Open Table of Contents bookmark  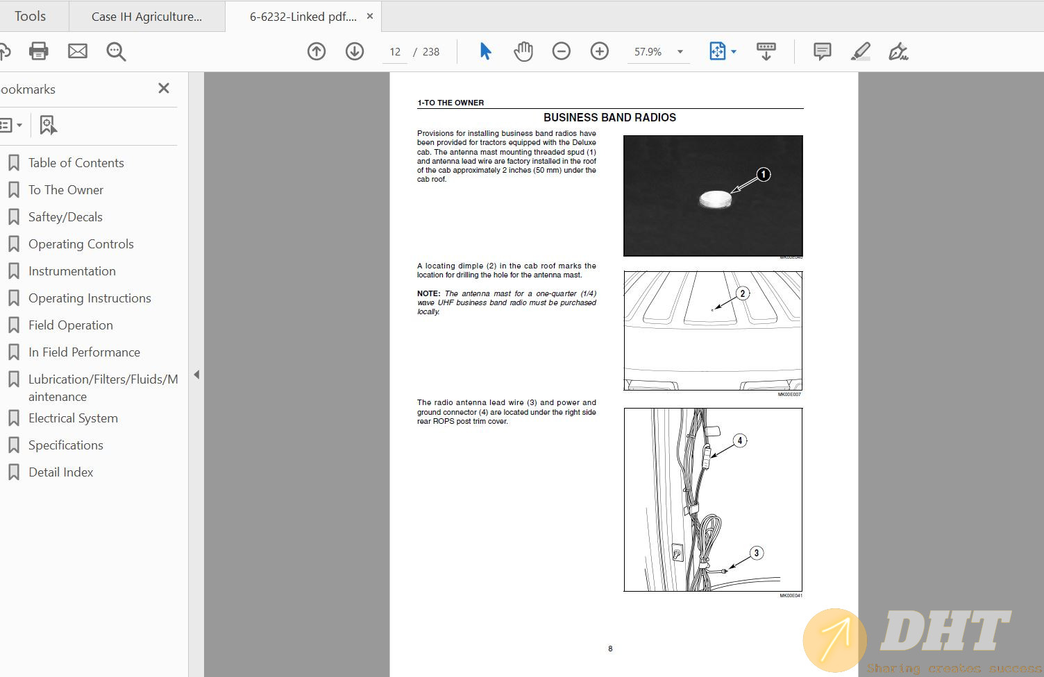tap(76, 163)
